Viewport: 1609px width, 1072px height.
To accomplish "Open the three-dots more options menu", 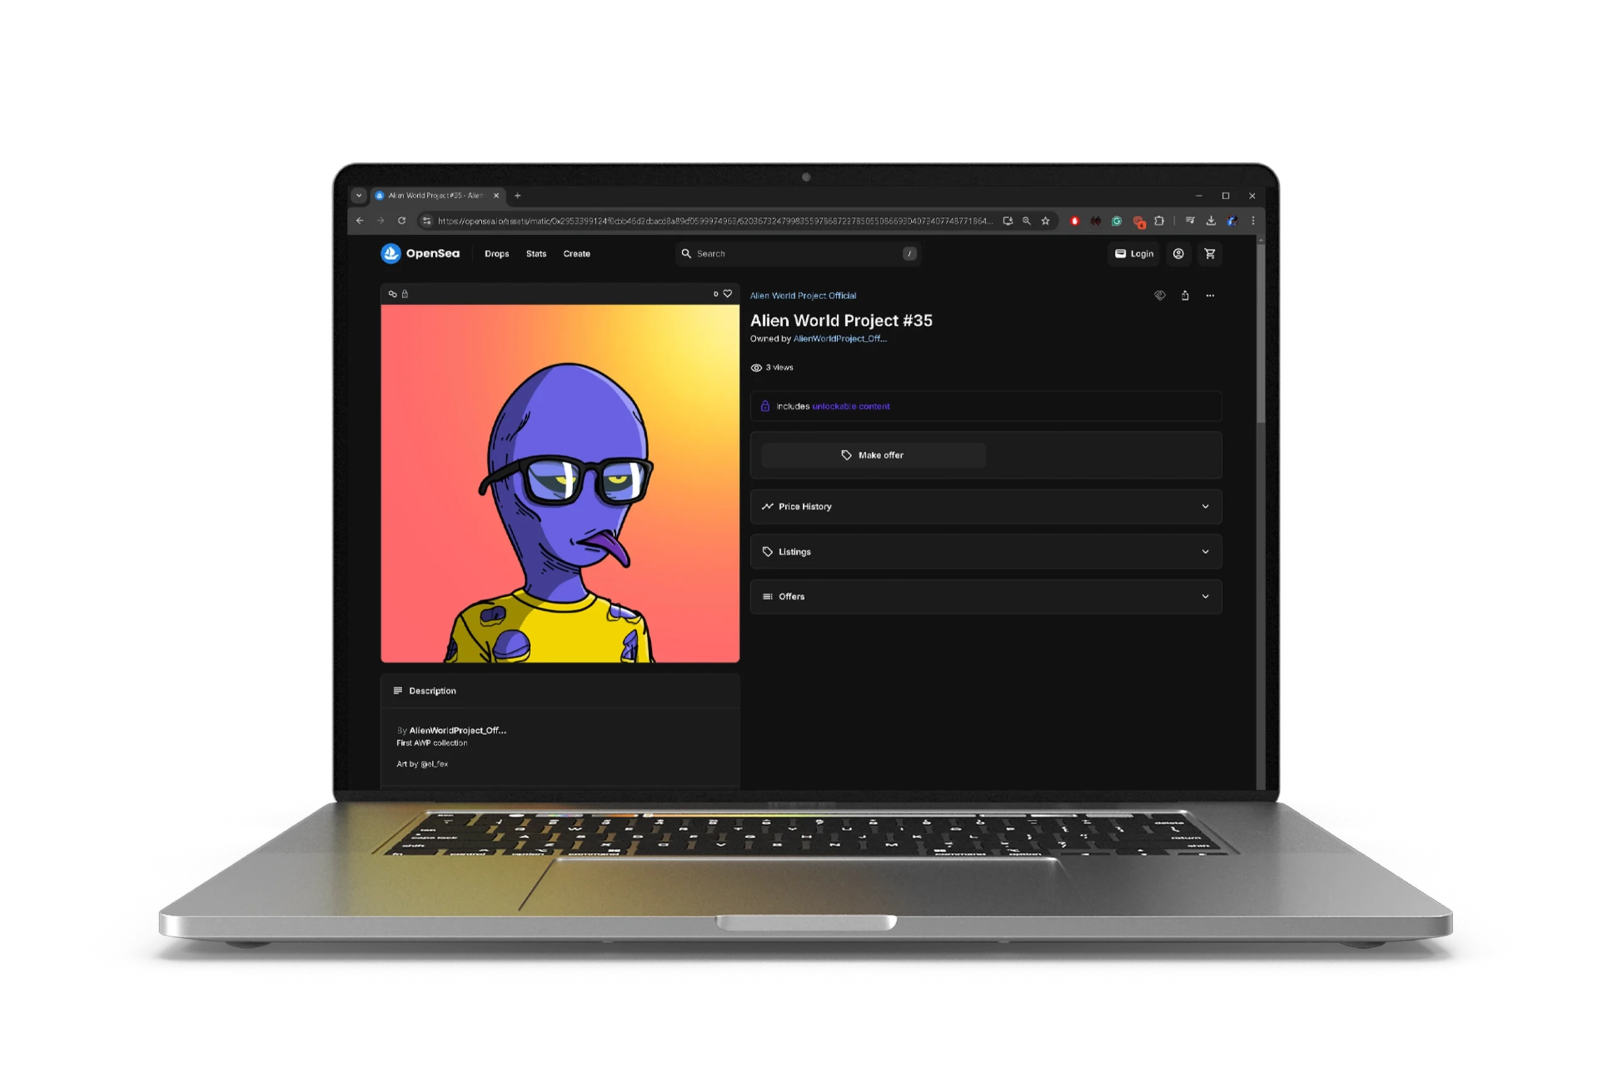I will point(1210,295).
